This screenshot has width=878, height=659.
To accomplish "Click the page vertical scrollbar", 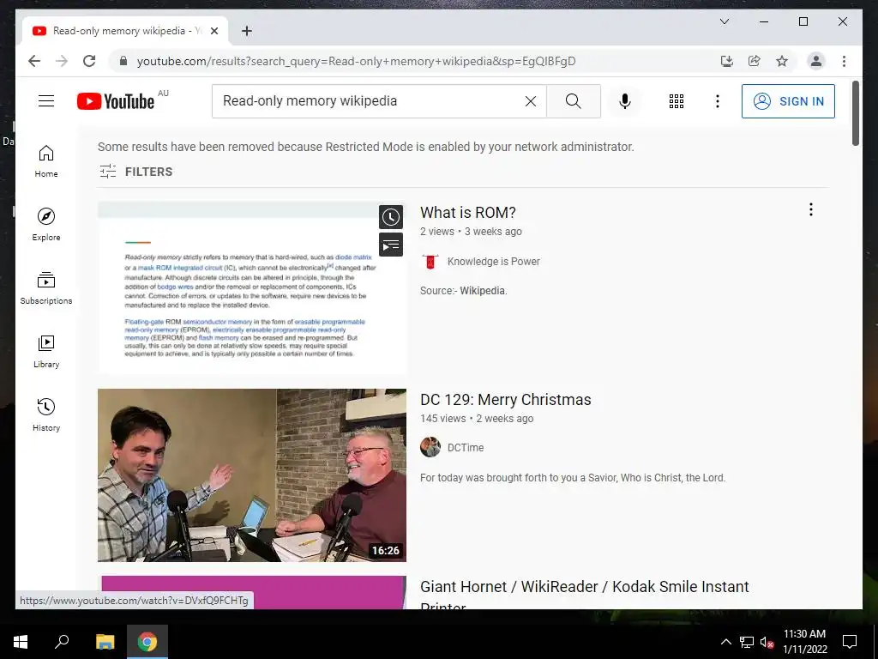I will (855, 114).
